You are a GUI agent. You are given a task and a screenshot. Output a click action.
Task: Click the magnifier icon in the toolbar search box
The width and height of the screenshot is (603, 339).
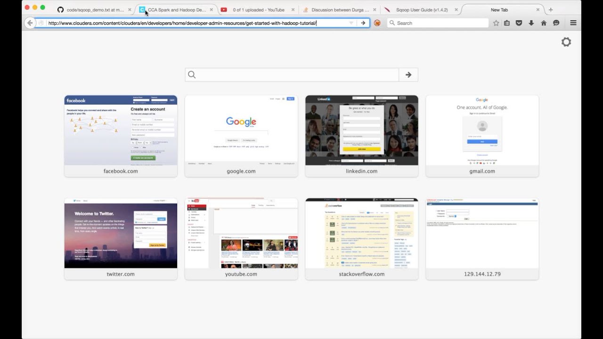click(391, 23)
